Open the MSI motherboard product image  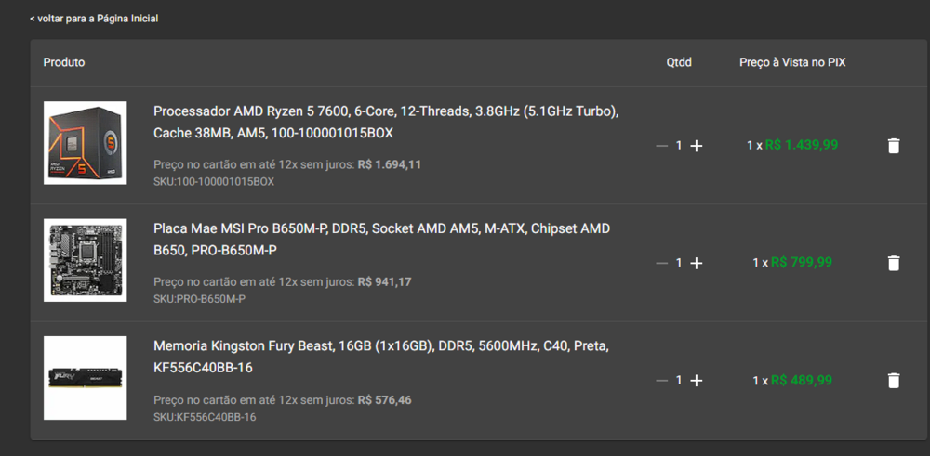[x=85, y=260]
